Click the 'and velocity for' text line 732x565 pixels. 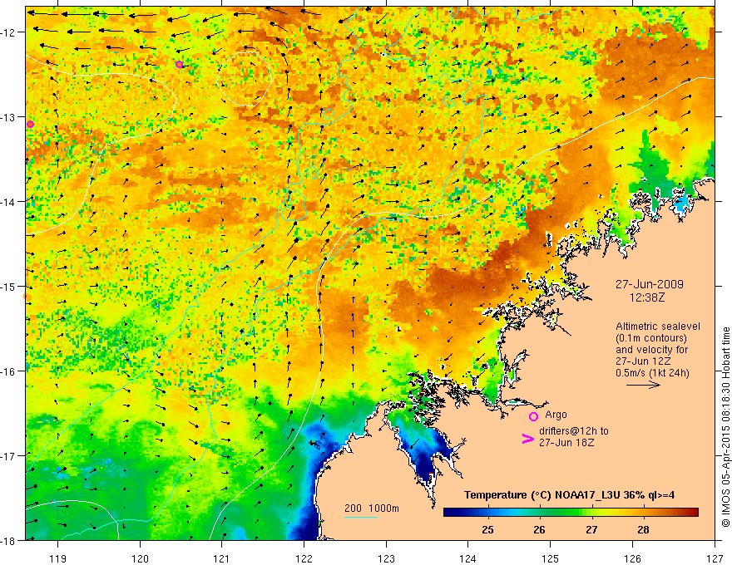[x=651, y=350]
